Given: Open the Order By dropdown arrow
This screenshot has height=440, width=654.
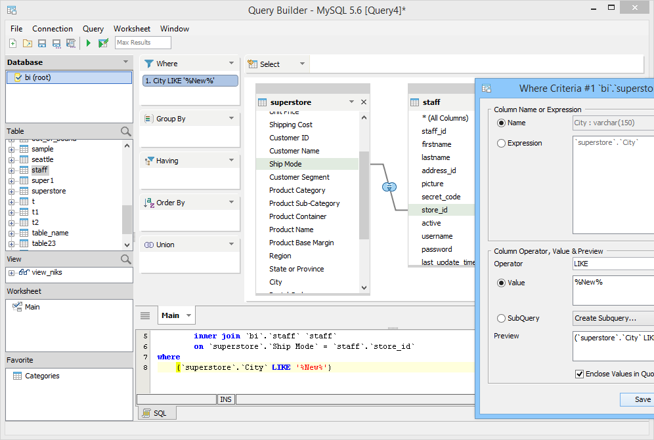Looking at the screenshot, I should [x=232, y=203].
